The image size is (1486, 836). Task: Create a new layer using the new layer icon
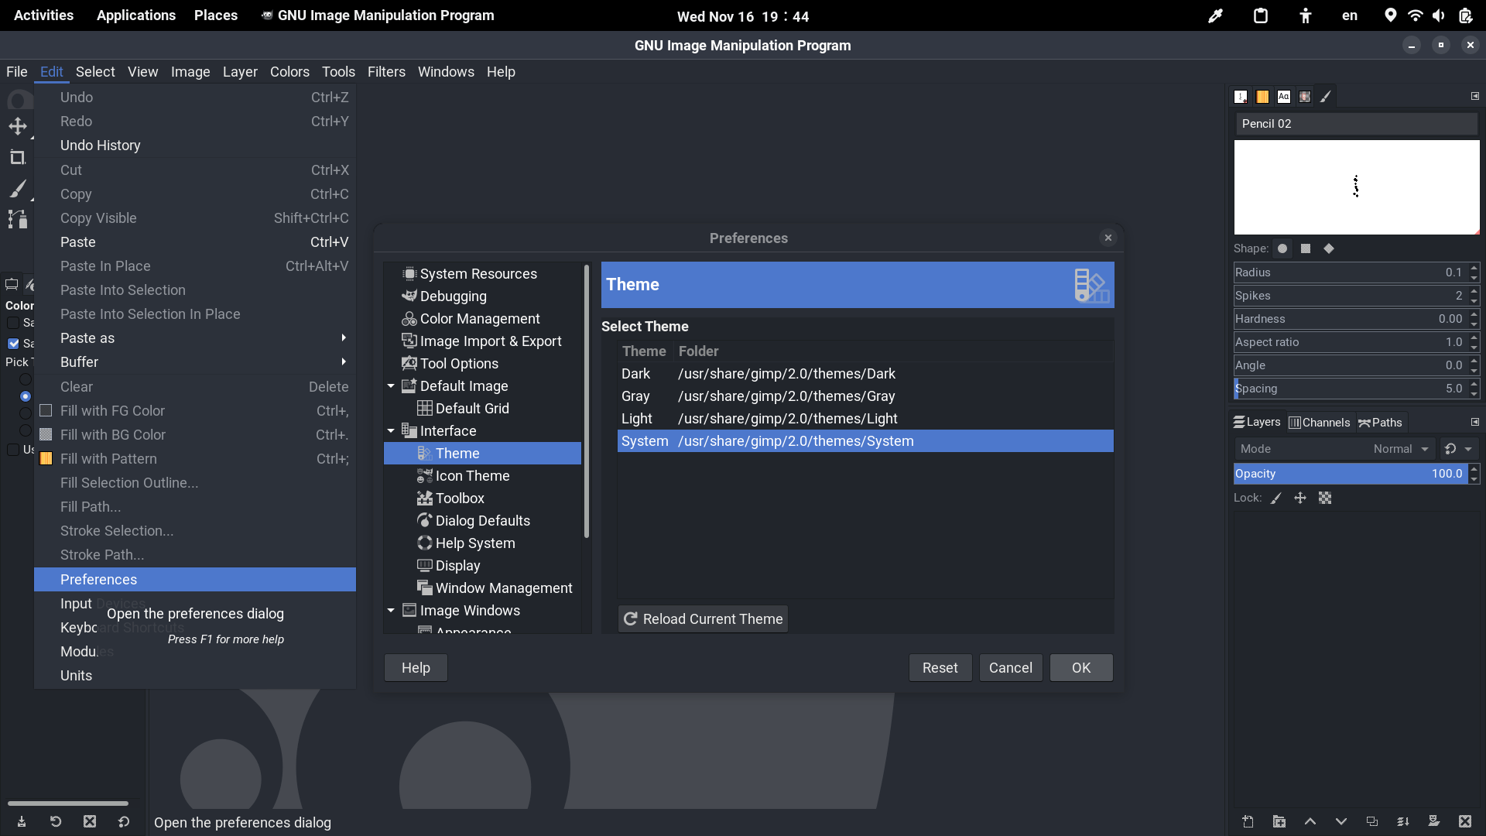click(x=1248, y=821)
